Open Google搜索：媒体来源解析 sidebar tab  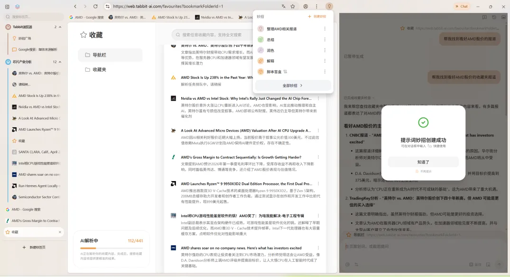click(x=36, y=49)
